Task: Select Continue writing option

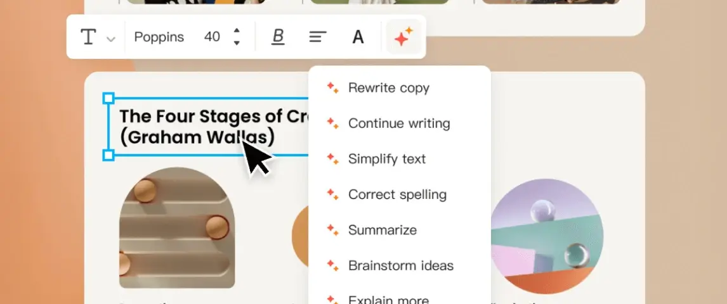Action: tap(398, 123)
